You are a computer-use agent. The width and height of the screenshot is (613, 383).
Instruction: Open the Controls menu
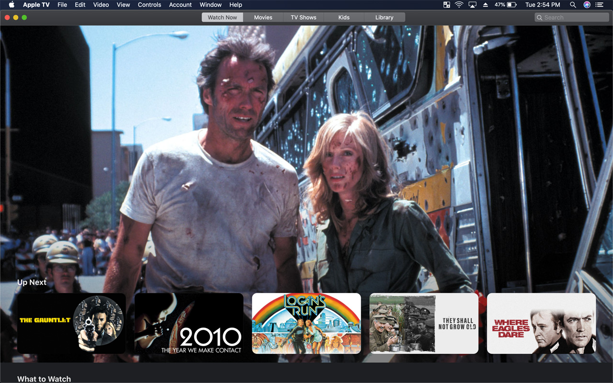click(149, 5)
